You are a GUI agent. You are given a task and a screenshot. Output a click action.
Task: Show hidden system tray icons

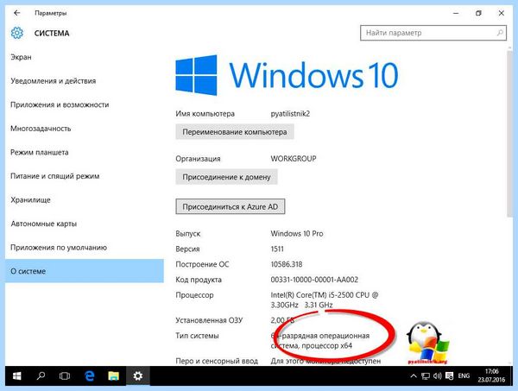coord(413,375)
